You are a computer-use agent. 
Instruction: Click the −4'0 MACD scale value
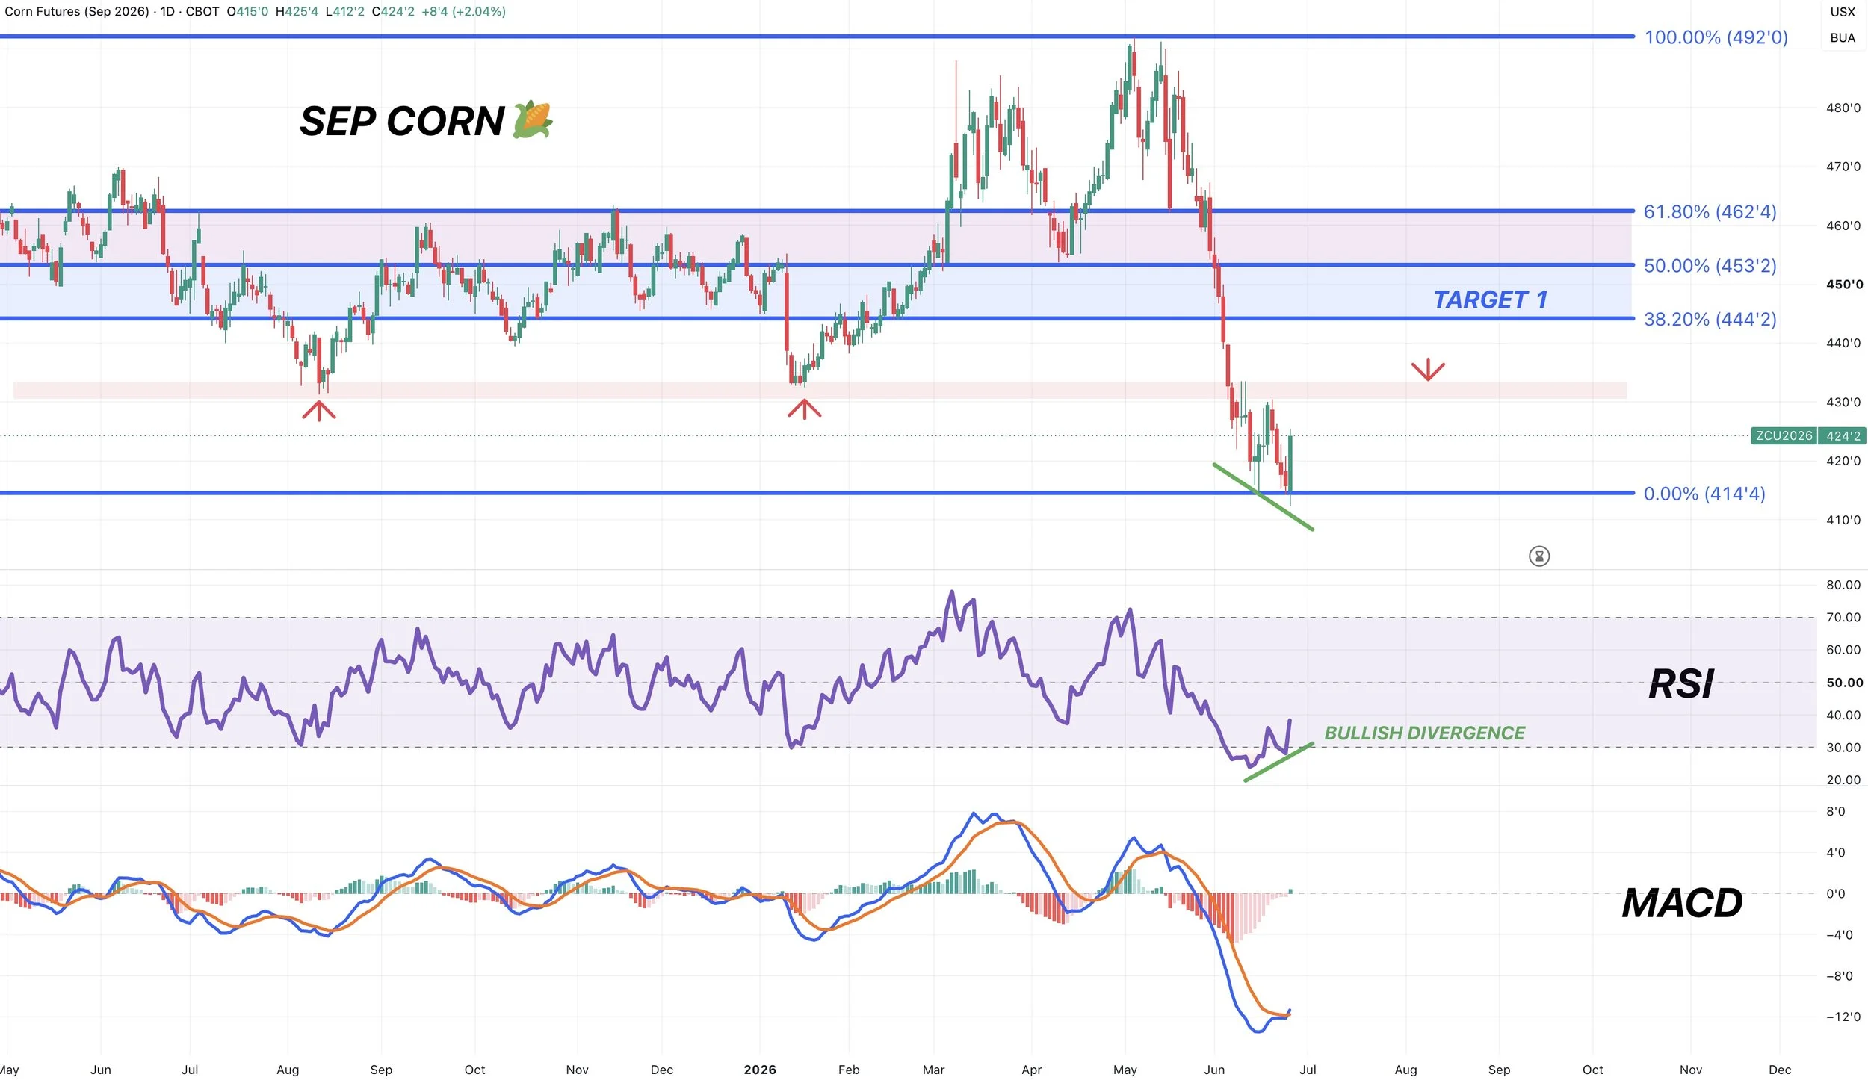pos(1838,935)
